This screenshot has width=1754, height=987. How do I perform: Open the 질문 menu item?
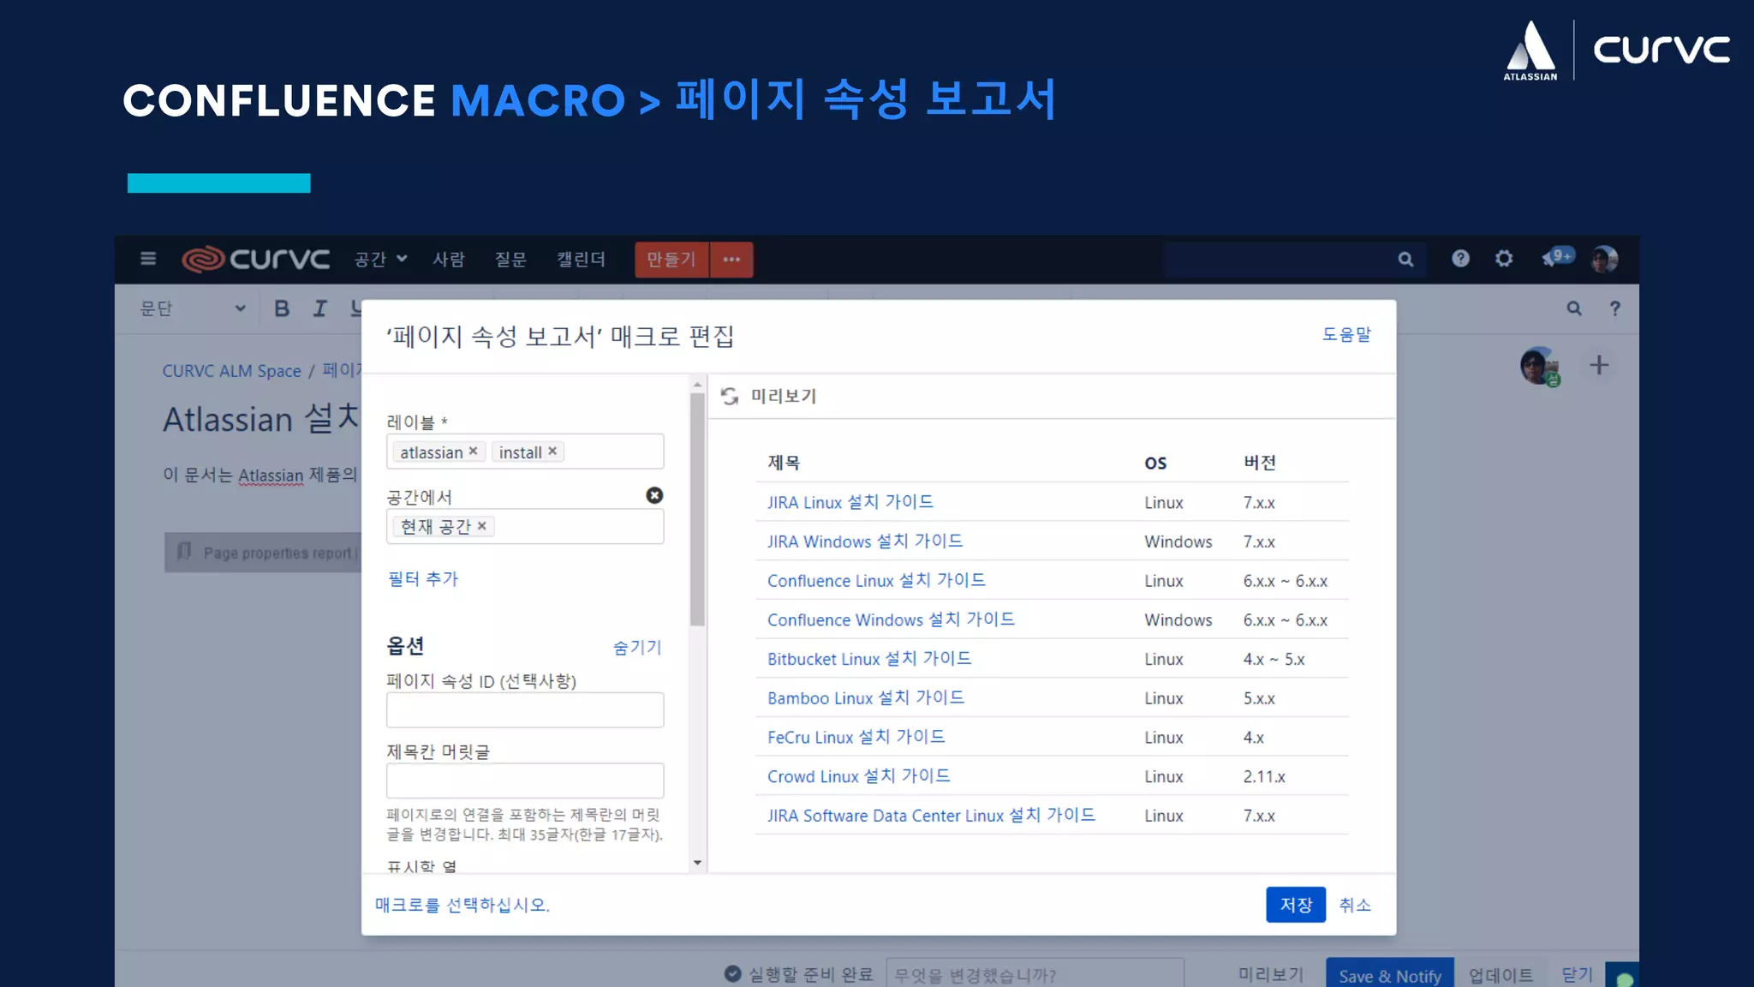pyautogui.click(x=510, y=259)
